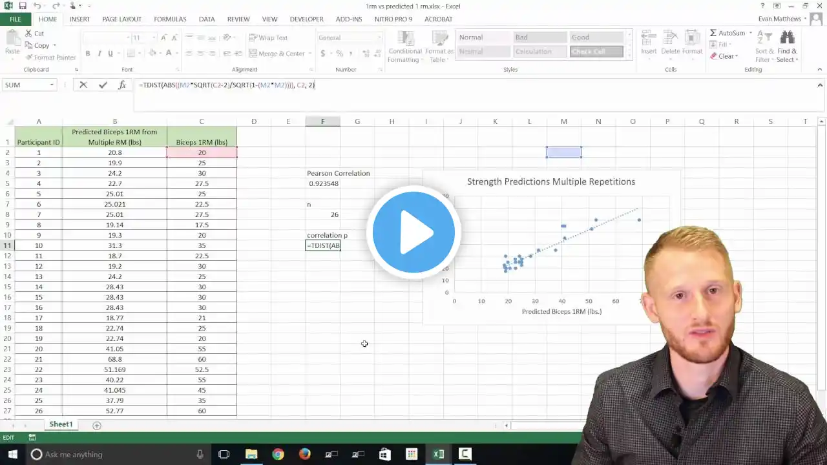Open File Explorer from the taskbar
Image resolution: width=827 pixels, height=465 pixels.
click(251, 454)
